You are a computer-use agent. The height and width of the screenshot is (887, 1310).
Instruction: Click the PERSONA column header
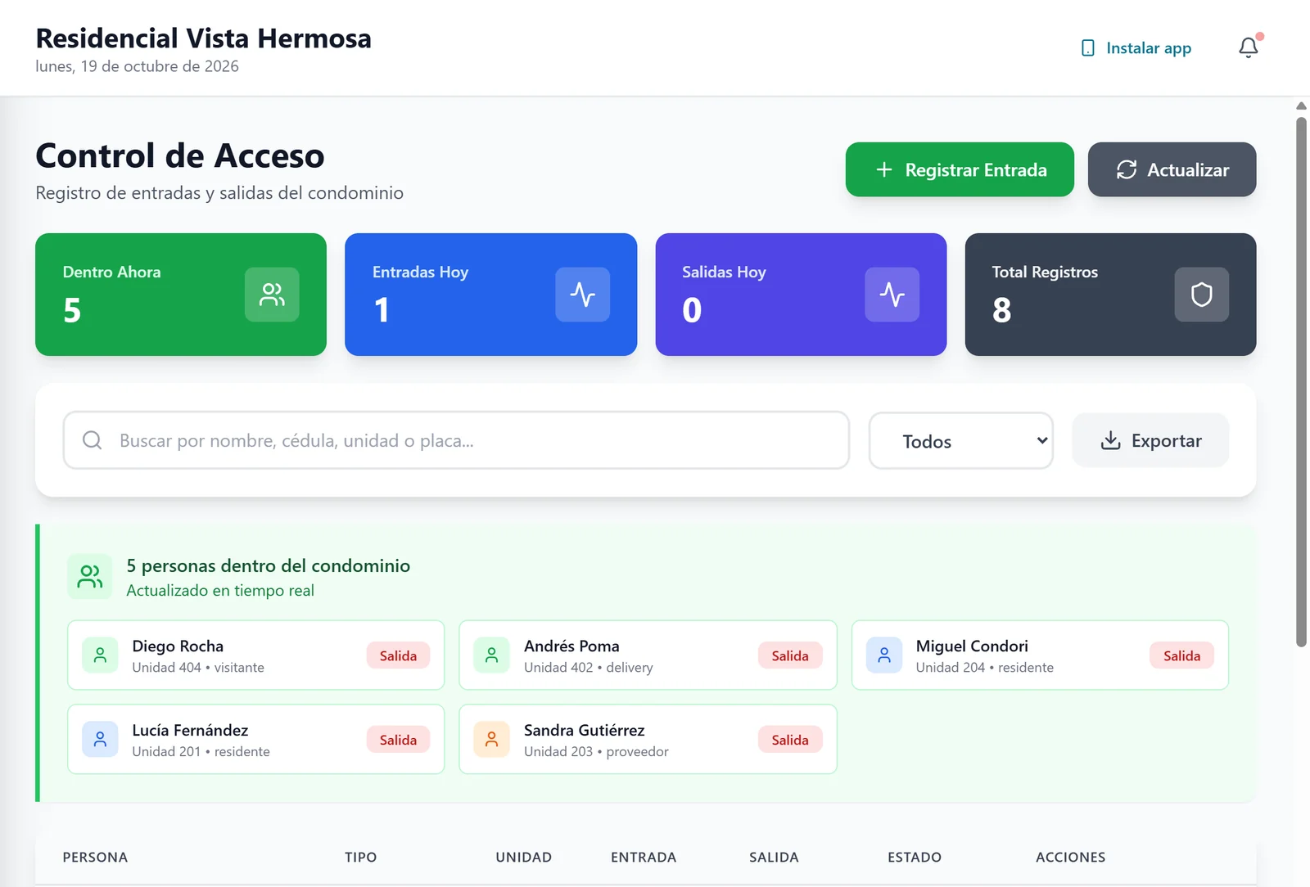click(x=95, y=857)
